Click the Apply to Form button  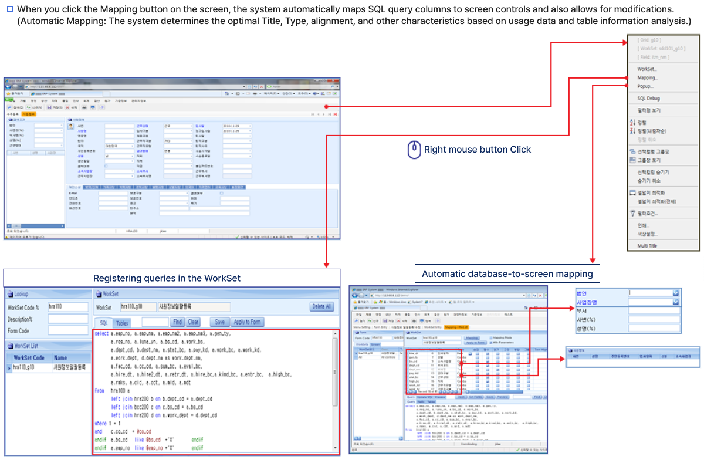point(247,322)
